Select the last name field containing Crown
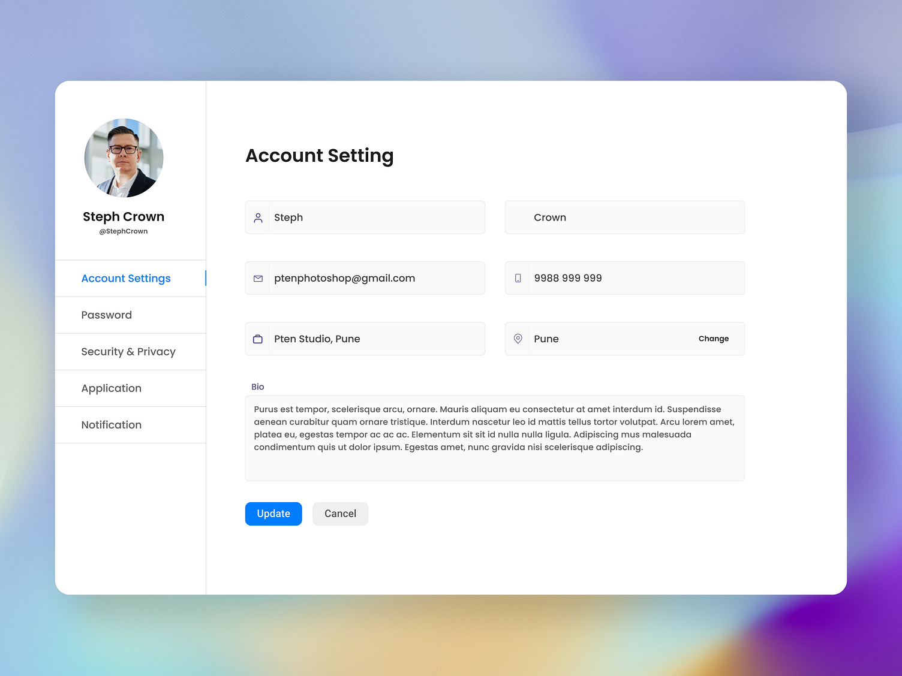 [x=624, y=218]
